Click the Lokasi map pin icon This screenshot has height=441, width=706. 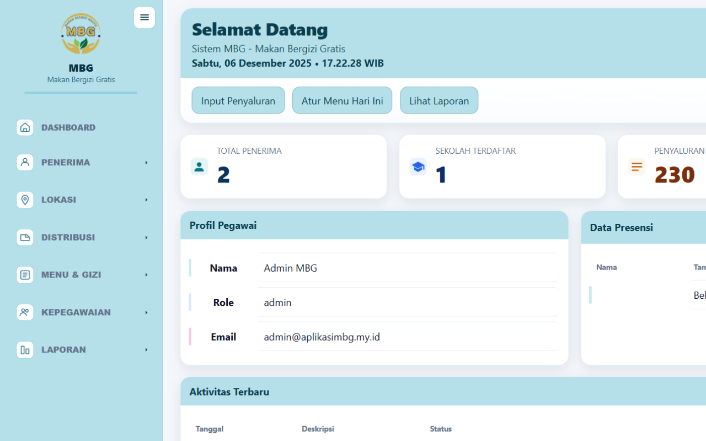[25, 200]
